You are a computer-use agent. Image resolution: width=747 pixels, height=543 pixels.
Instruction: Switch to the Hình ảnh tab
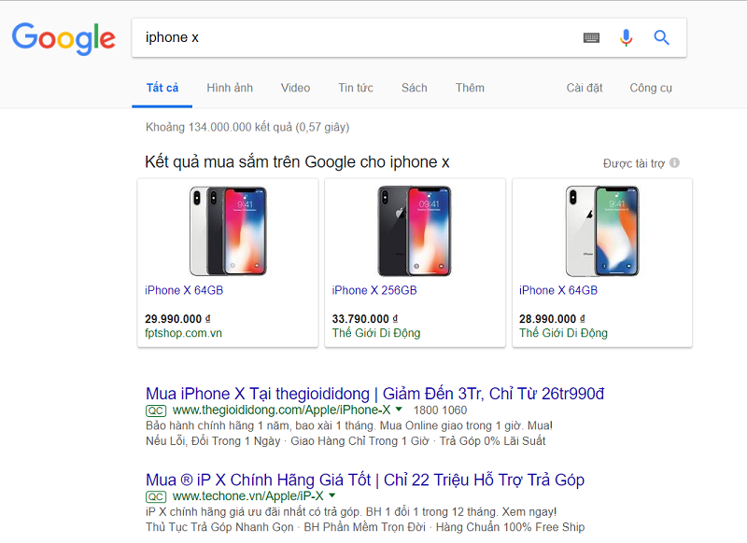(x=230, y=88)
